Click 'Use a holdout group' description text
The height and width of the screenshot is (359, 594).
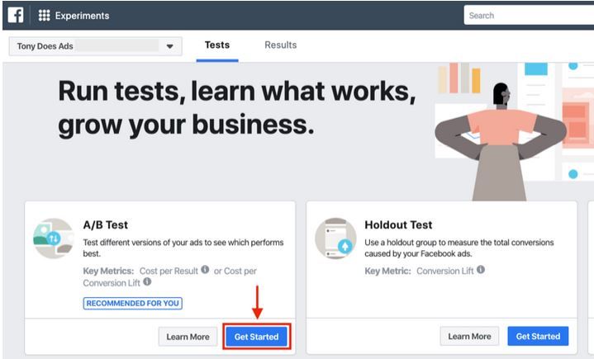coord(459,248)
